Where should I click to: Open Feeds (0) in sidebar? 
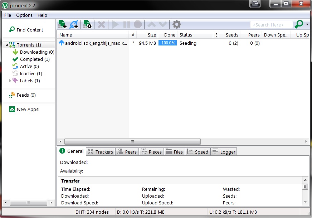[x=23, y=95]
